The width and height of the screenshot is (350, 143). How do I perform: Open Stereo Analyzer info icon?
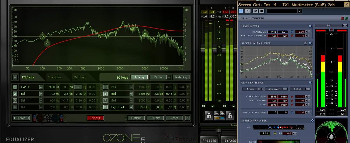pyautogui.click(x=312, y=121)
